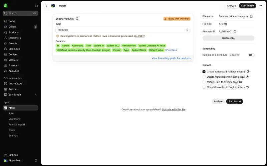Click the Online Store icon

tap(6, 84)
